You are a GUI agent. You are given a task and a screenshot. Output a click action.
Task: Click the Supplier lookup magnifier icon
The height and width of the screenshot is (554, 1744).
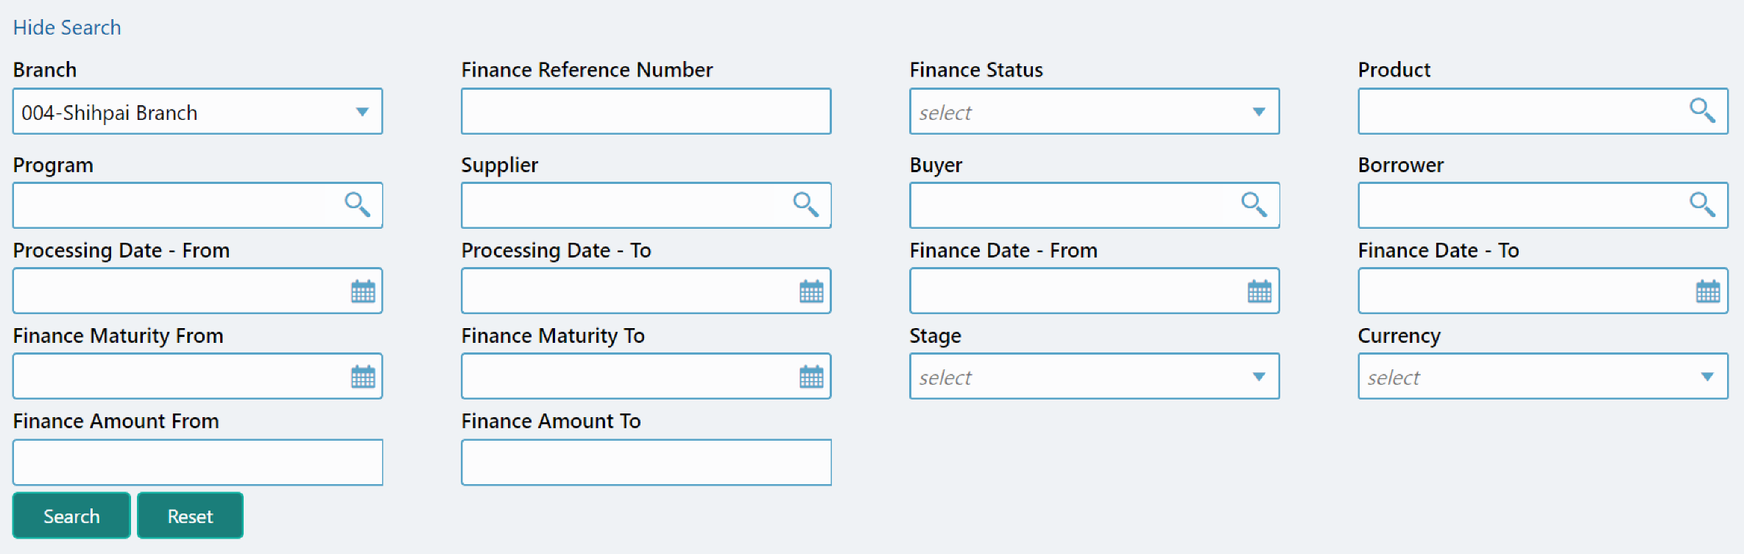805,205
